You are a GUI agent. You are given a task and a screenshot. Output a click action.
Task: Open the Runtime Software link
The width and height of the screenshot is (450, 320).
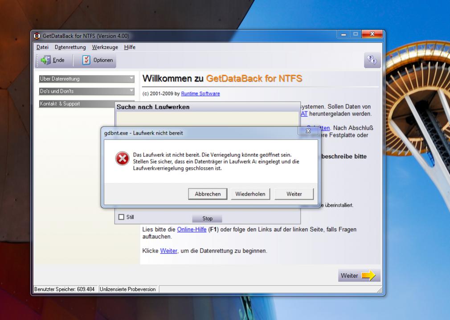[x=200, y=94]
